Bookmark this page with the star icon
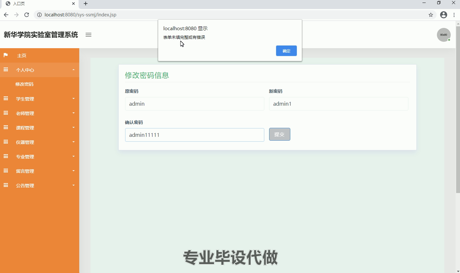Viewport: 460px width, 273px height. 431,15
